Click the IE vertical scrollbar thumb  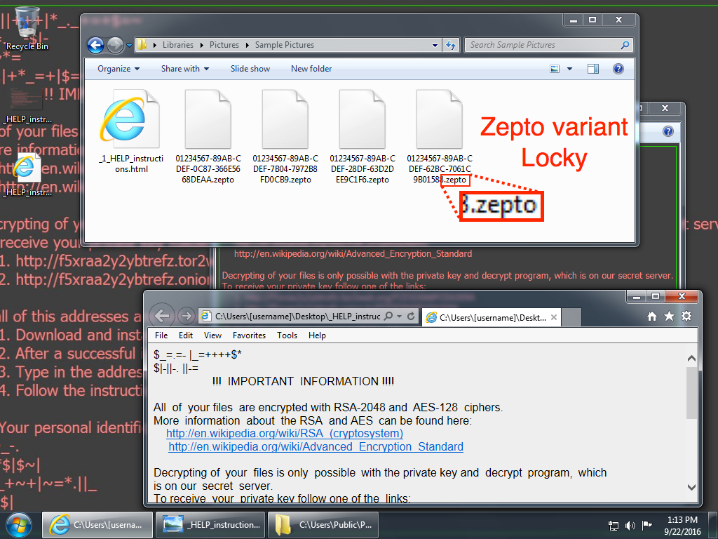(691, 392)
